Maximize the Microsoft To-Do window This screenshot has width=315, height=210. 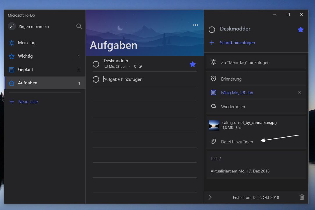tap(288, 15)
